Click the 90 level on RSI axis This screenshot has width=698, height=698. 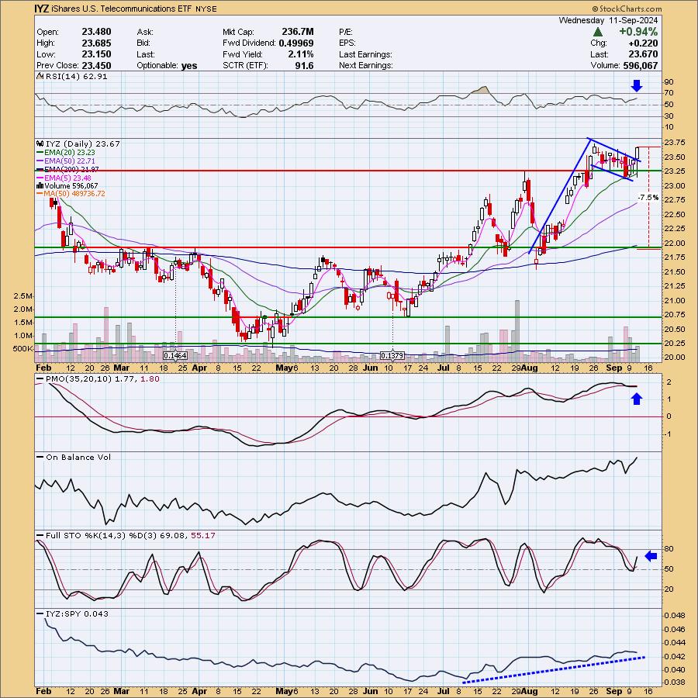[x=669, y=82]
